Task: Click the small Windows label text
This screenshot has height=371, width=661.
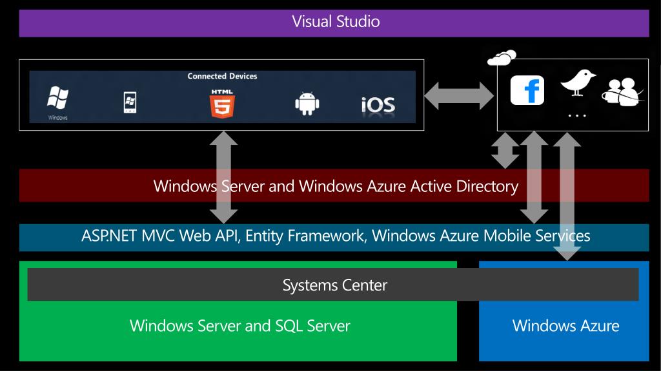Action: pyautogui.click(x=57, y=118)
